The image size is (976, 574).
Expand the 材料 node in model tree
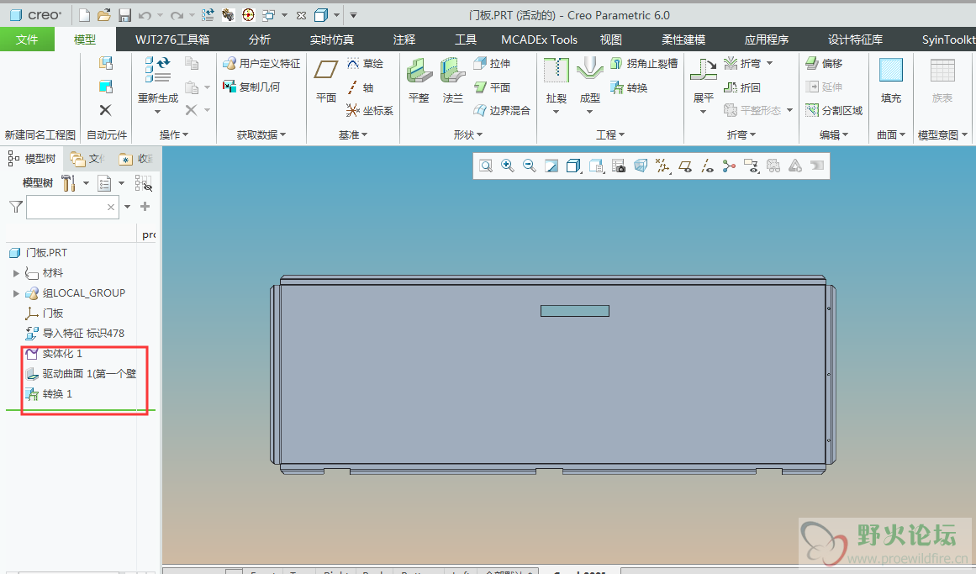point(16,272)
